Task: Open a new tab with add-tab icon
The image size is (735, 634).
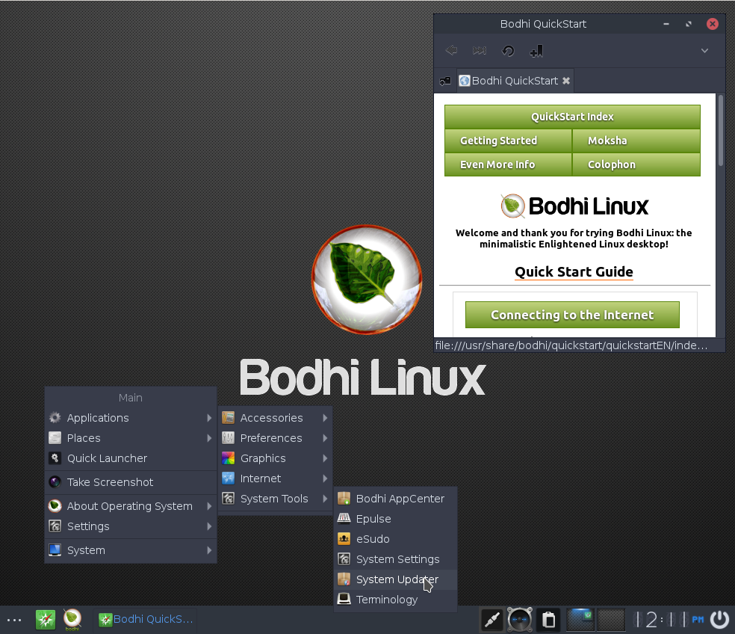Action: pos(445,81)
